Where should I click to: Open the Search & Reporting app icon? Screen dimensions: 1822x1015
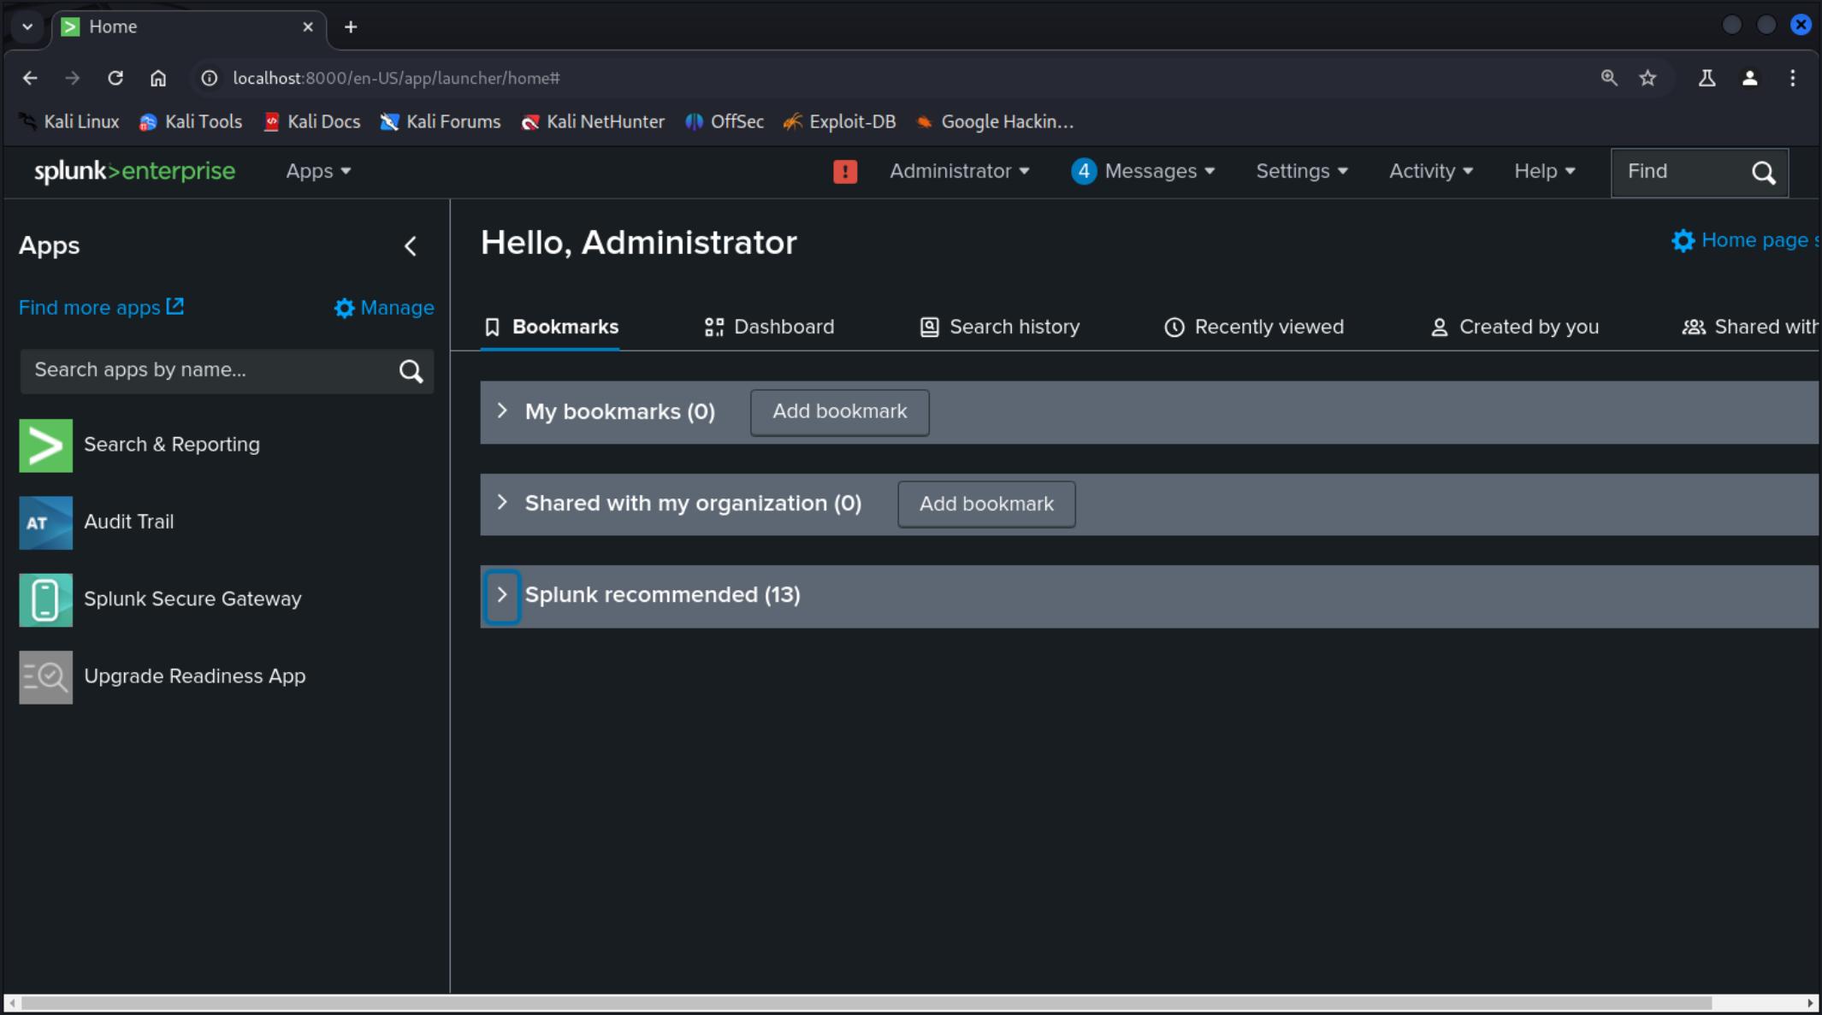(45, 445)
